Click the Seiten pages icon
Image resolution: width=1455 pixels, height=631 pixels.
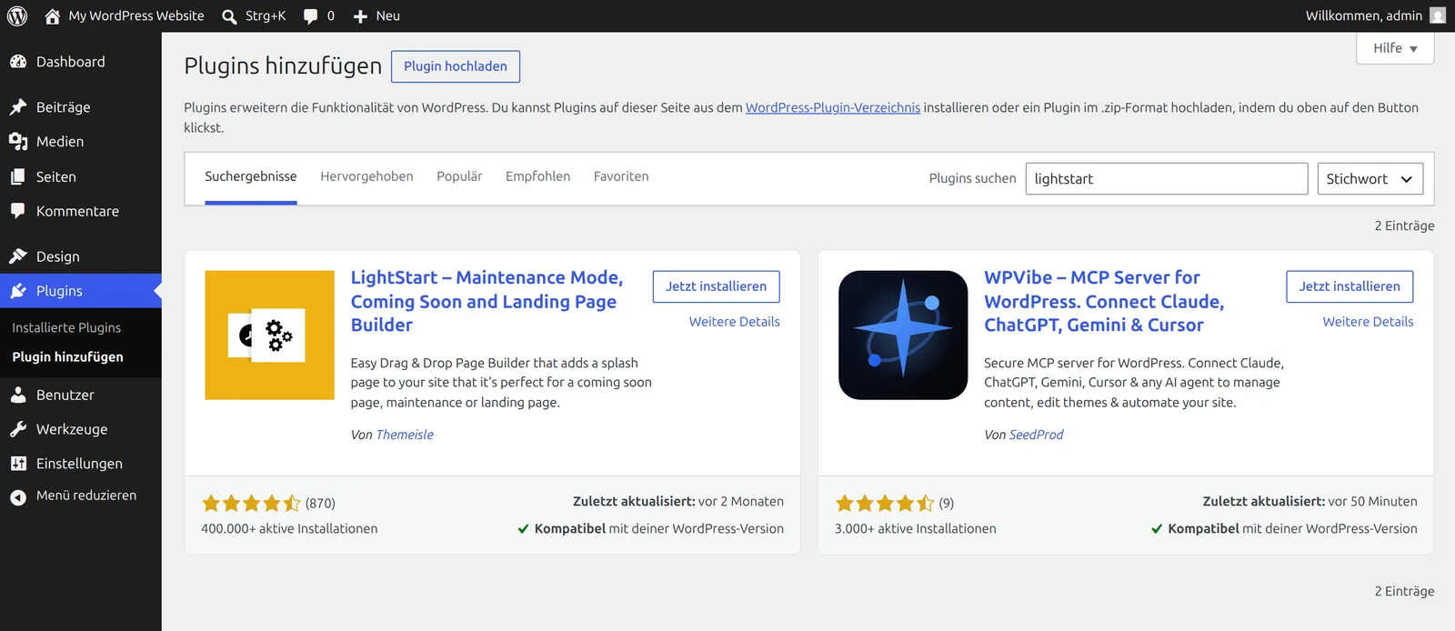point(18,176)
